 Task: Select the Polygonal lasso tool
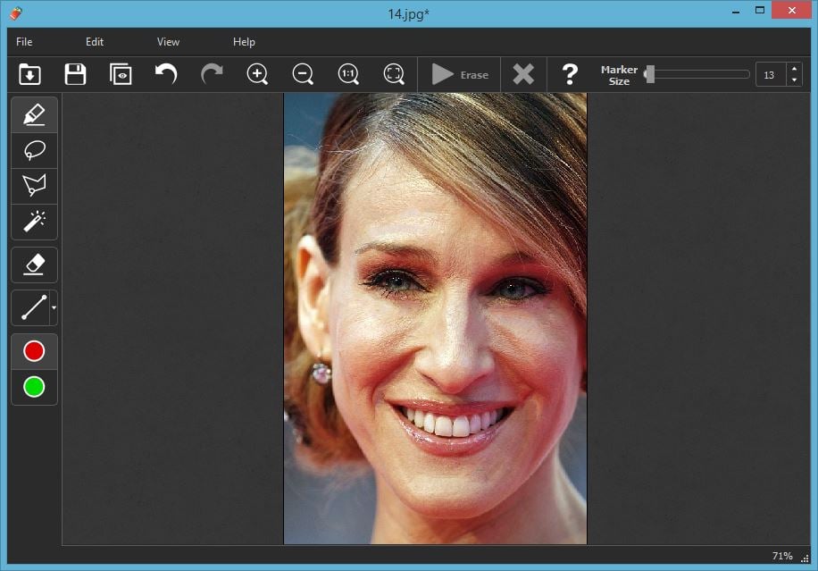pos(34,185)
